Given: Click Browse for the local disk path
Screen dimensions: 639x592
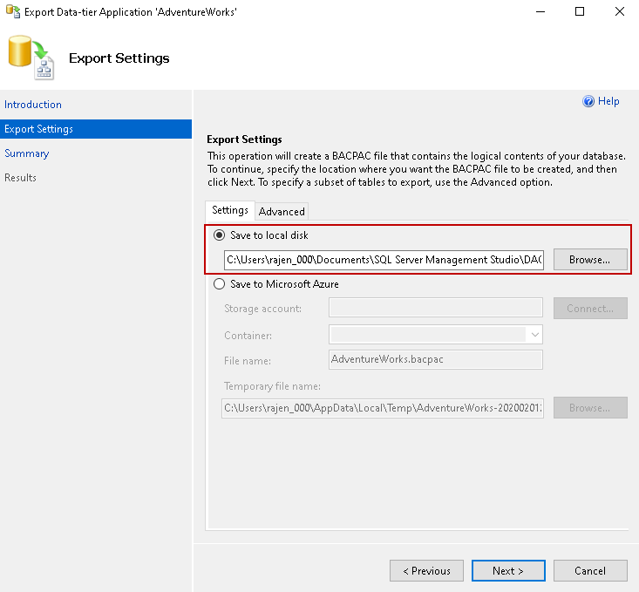Looking at the screenshot, I should 590,260.
